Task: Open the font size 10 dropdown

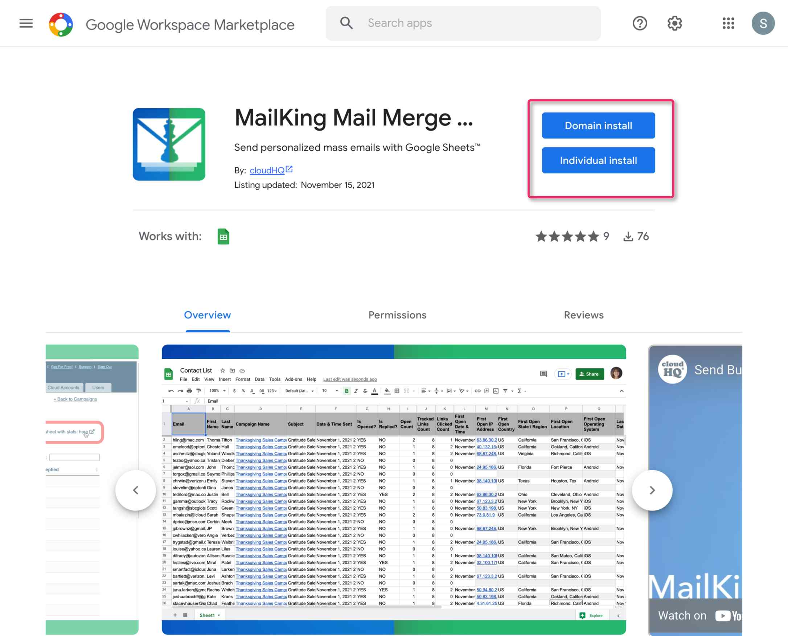Action: click(x=330, y=391)
